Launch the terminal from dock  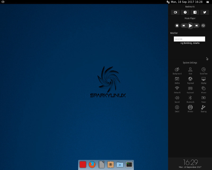tap(129, 164)
